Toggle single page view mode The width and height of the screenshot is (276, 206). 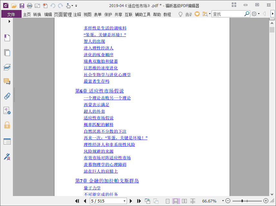pyautogui.click(x=167, y=201)
